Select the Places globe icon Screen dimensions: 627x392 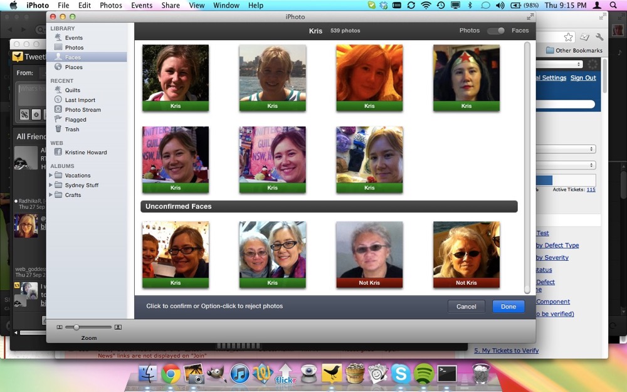pos(58,67)
